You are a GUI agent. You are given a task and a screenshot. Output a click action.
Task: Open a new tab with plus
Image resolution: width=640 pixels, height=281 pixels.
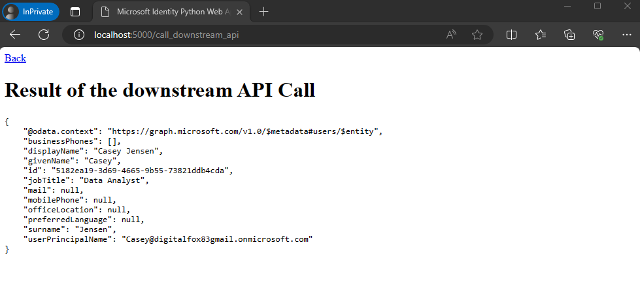[264, 12]
